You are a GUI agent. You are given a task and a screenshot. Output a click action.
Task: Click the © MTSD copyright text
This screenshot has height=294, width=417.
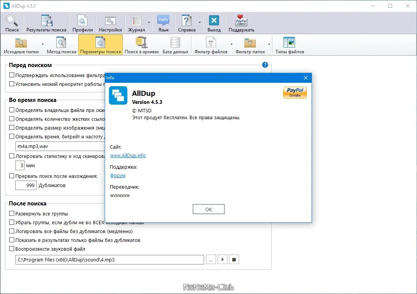coord(142,110)
